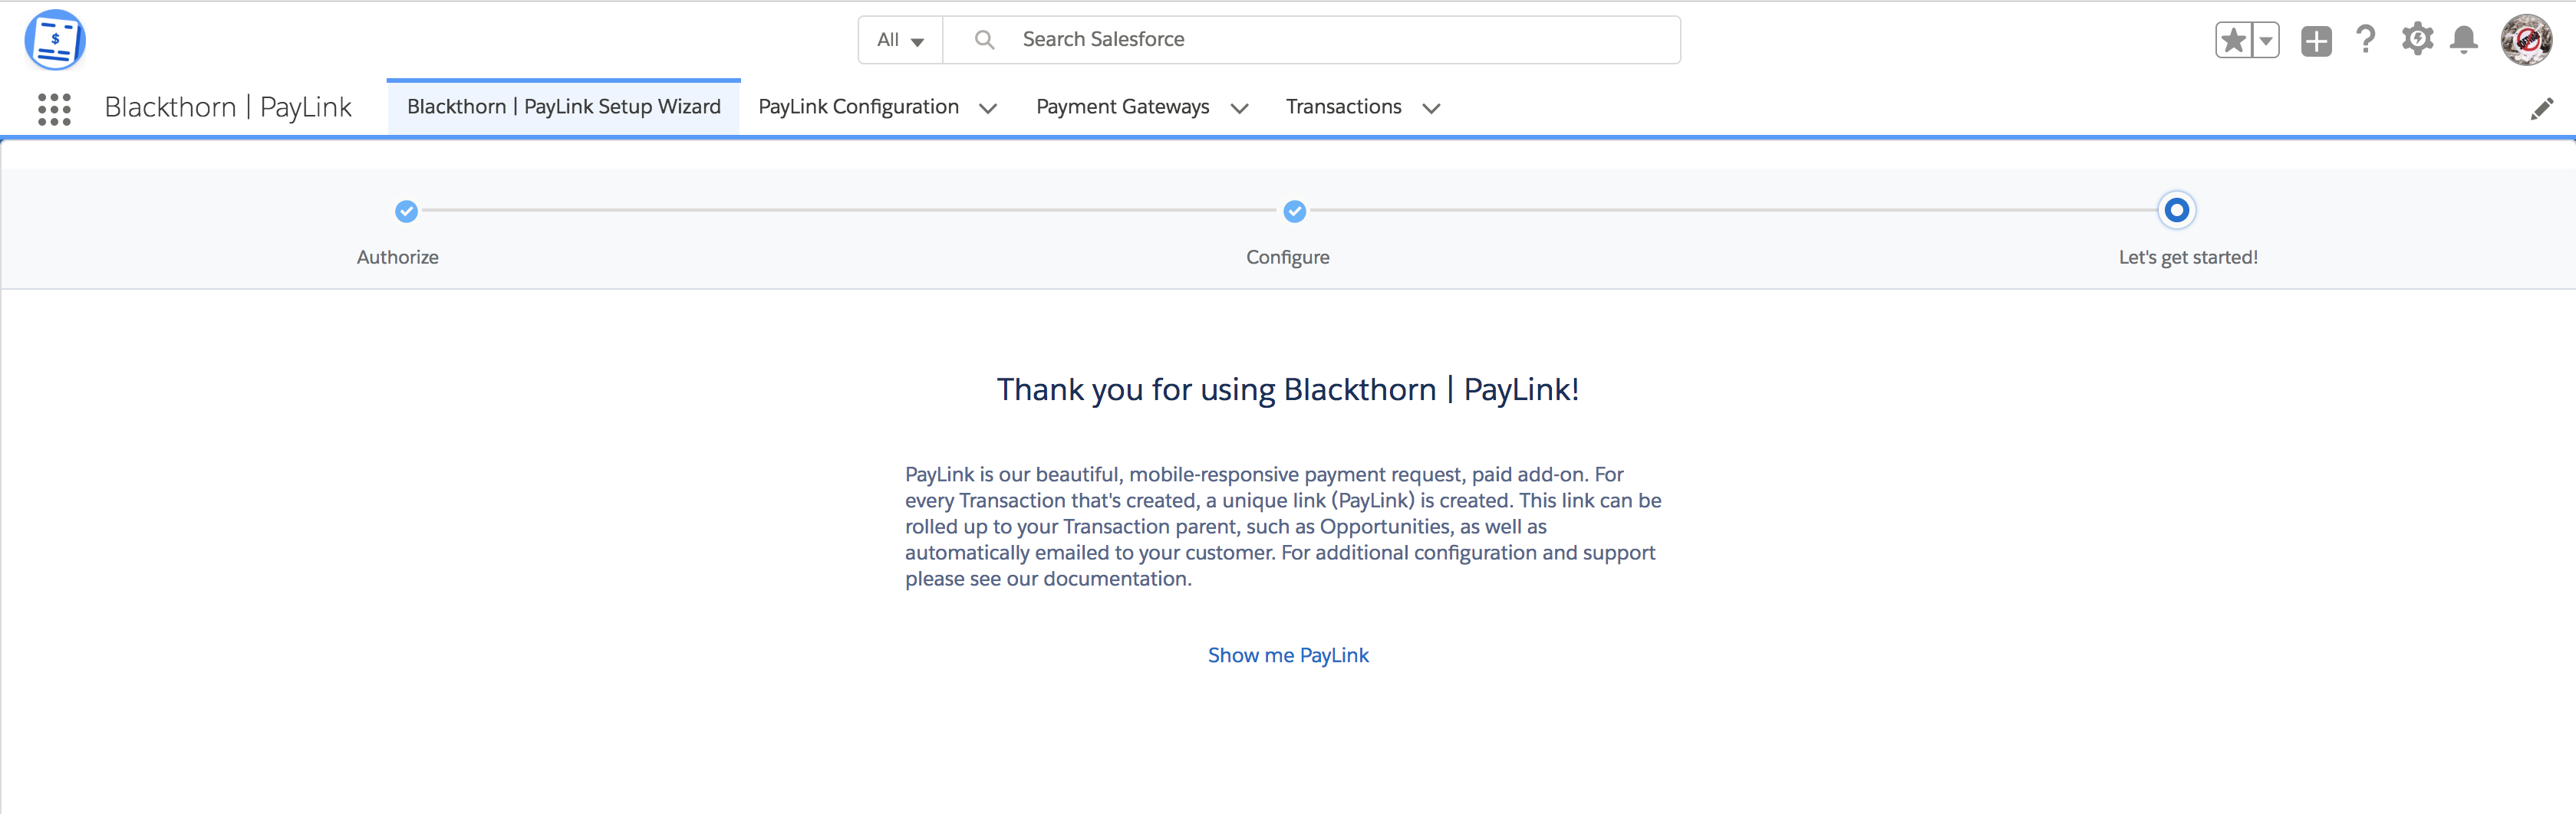Screen dimensions: 2576x814
Task: Click the 'Blackthorn | PayLink' app name
Action: click(228, 108)
